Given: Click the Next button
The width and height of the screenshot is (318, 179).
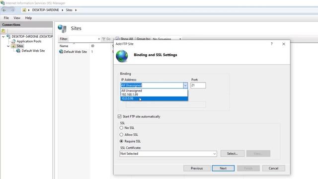Looking at the screenshot, I should (223, 168).
